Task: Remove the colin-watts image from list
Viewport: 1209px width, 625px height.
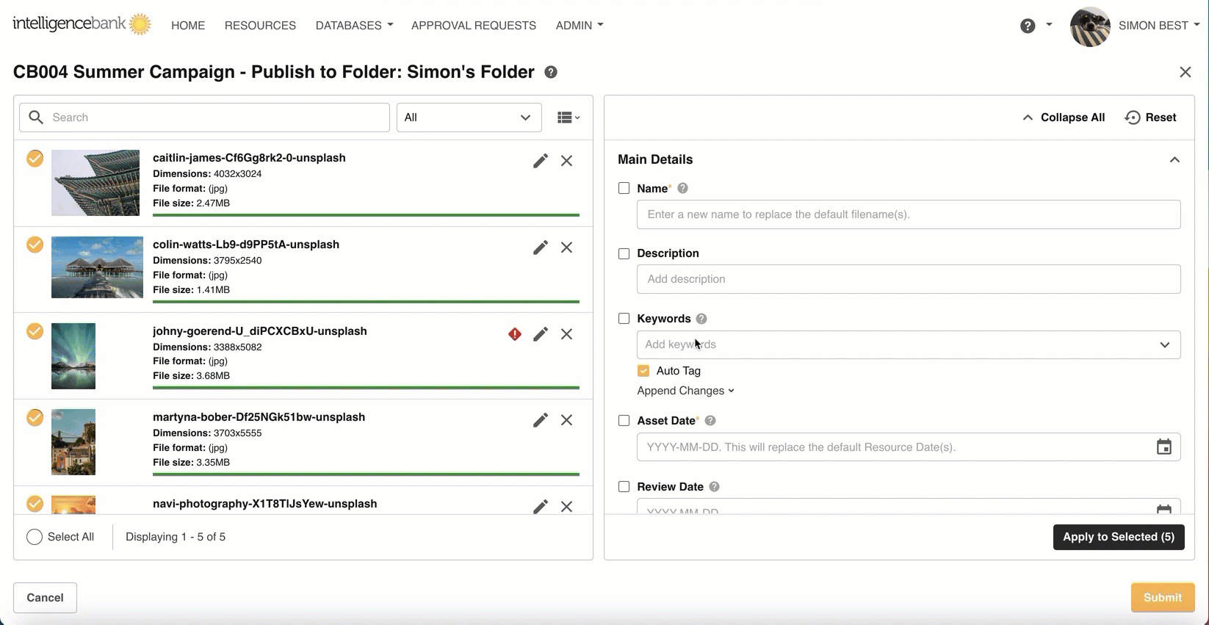Action: pos(566,248)
